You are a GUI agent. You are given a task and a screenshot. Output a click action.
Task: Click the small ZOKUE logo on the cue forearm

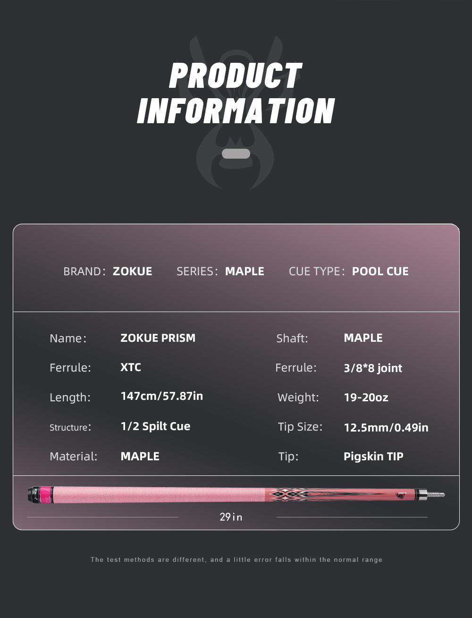tap(402, 495)
